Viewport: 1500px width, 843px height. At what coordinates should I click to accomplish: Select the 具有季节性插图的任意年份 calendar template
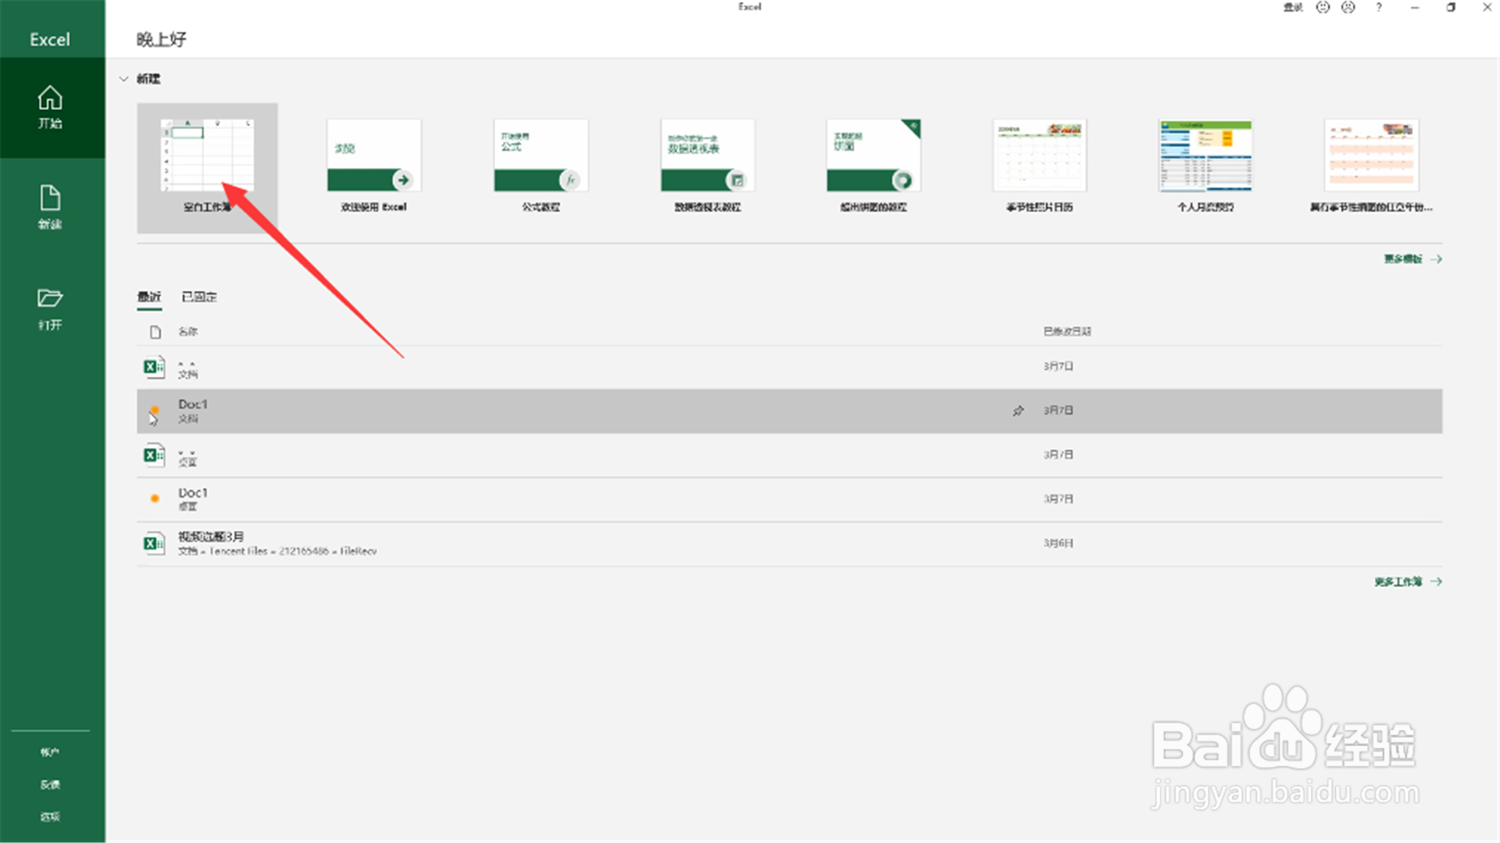tap(1371, 168)
